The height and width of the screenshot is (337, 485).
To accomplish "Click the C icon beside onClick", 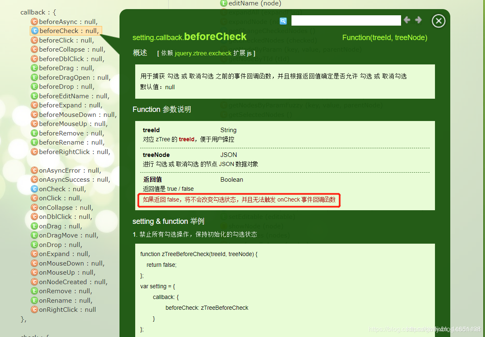I will pos(34,198).
